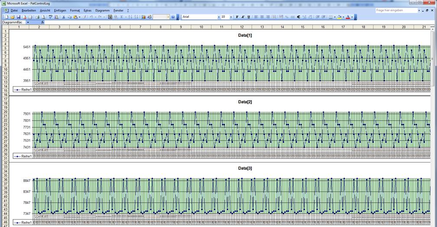The image size is (437, 227).
Task: Create a new blank workbook
Action: tap(7, 17)
